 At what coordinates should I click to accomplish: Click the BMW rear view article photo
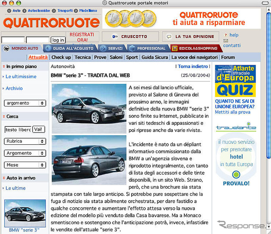pos(89,160)
